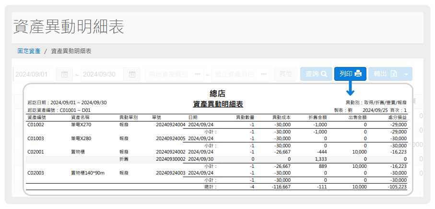This screenshot has height=209, width=435.
Task: Open the 固定資產 breadcrumb link
Action: coord(29,51)
